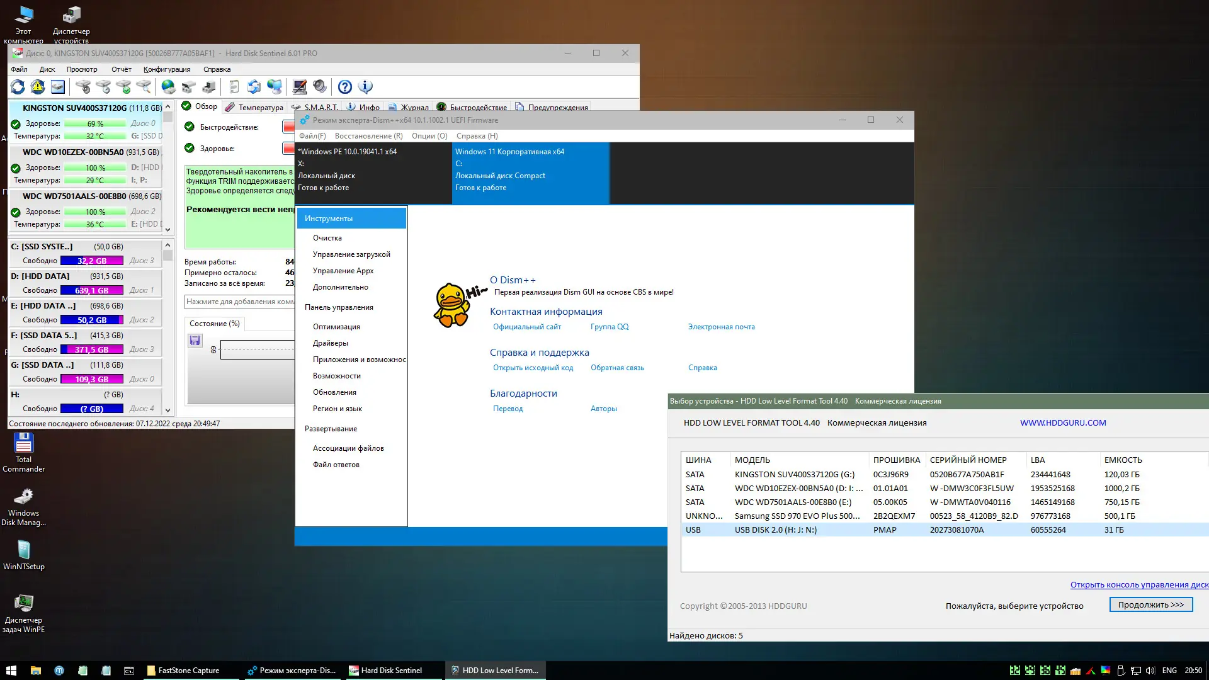Click the refresh disk information icon
1209x680 pixels.
[x=18, y=87]
